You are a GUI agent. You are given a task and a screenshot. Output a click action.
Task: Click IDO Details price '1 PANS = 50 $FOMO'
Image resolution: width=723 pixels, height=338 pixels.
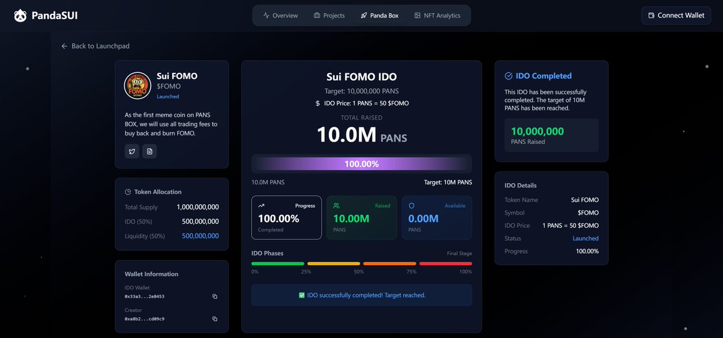click(570, 226)
